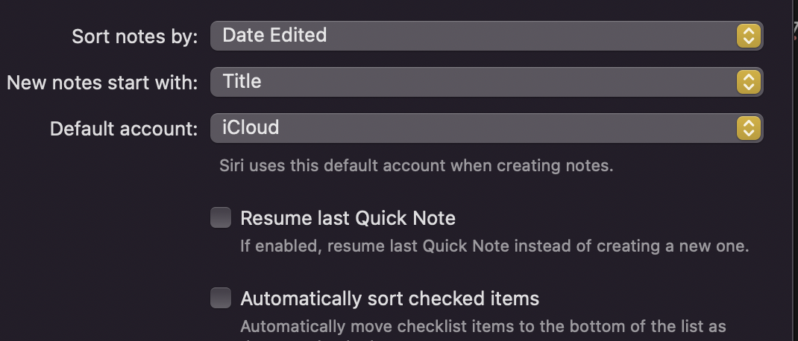Click the "iCloud" value text

tap(251, 128)
